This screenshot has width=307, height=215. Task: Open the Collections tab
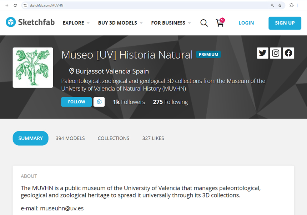coord(114,138)
